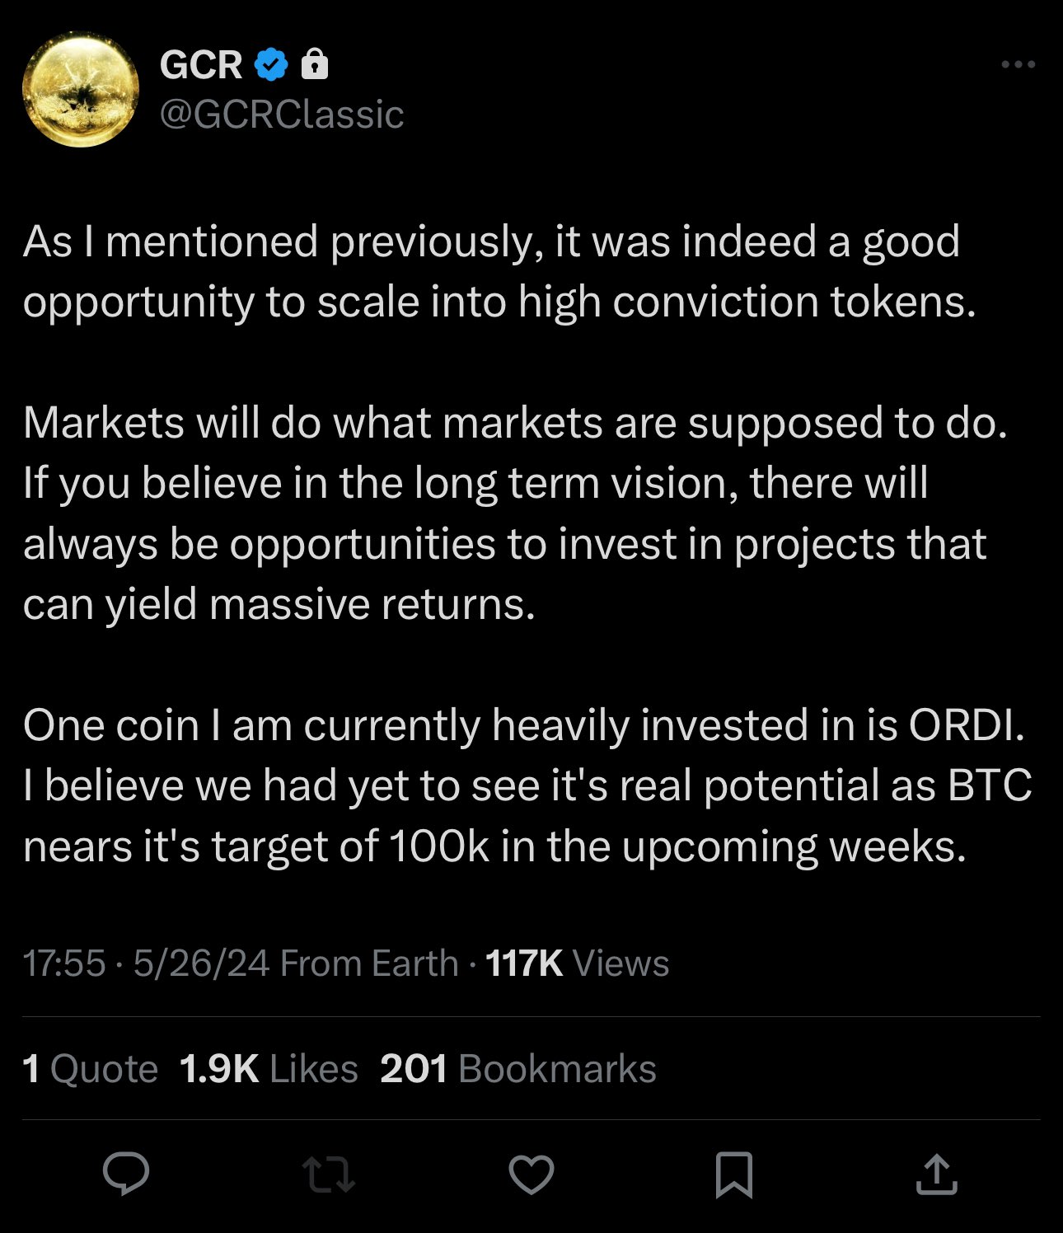View the 1.9K Likes list
The width and height of the screenshot is (1063, 1233).
coord(269,1069)
